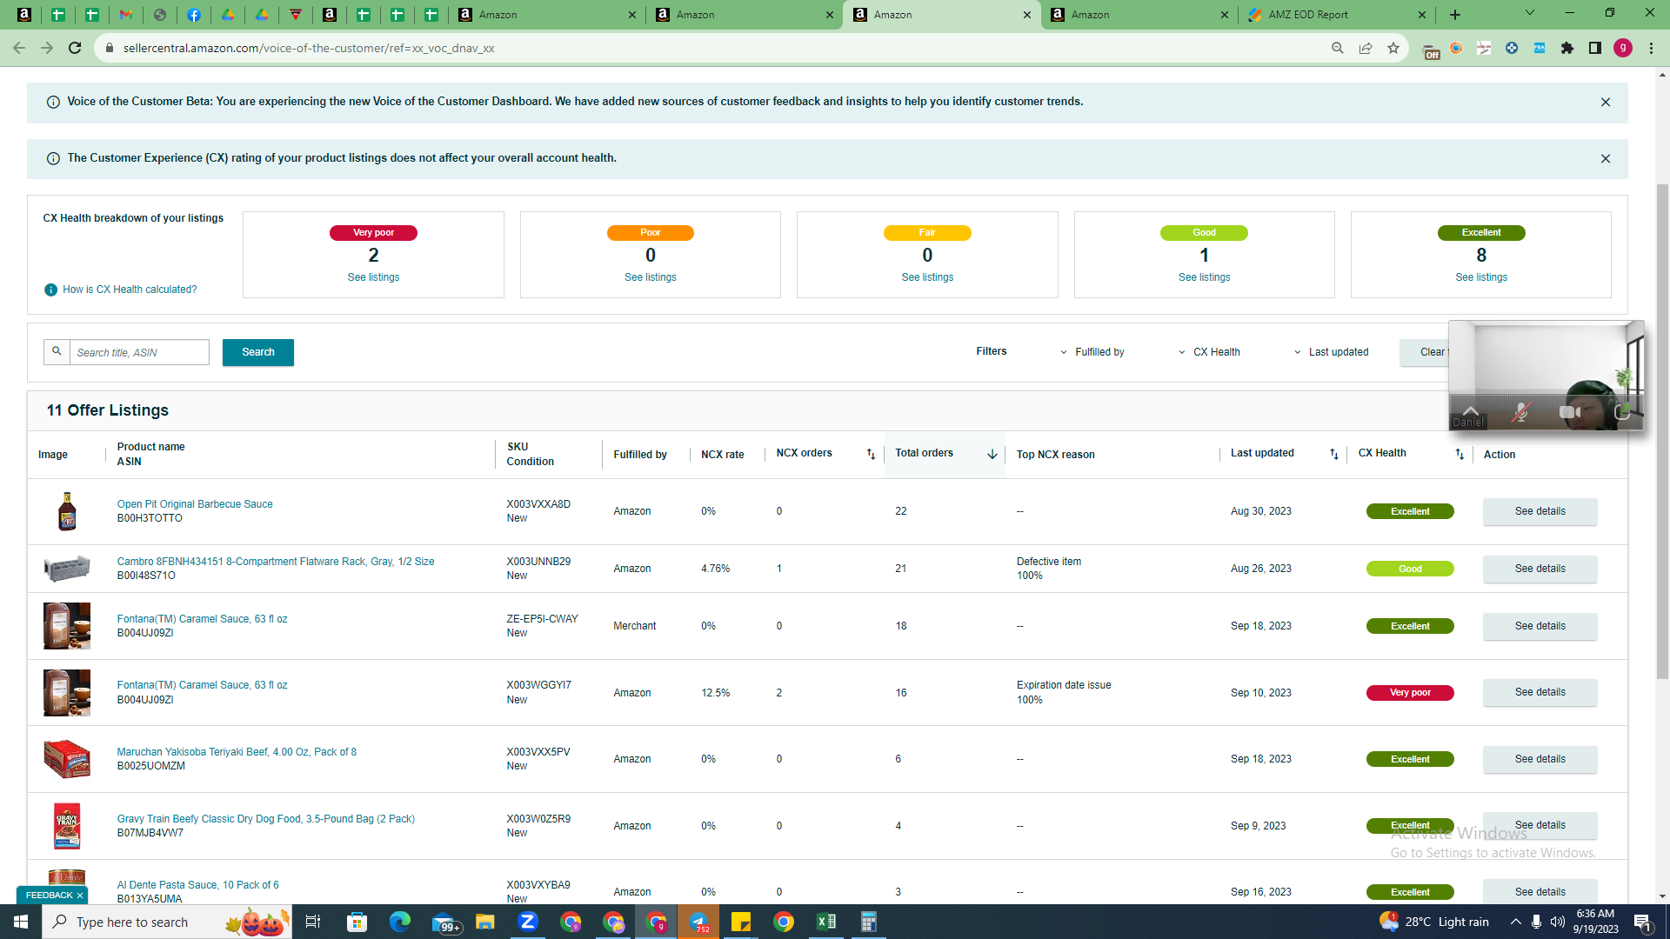This screenshot has width=1670, height=939.
Task: Toggle camera in Zoom video overlay
Action: (1570, 413)
